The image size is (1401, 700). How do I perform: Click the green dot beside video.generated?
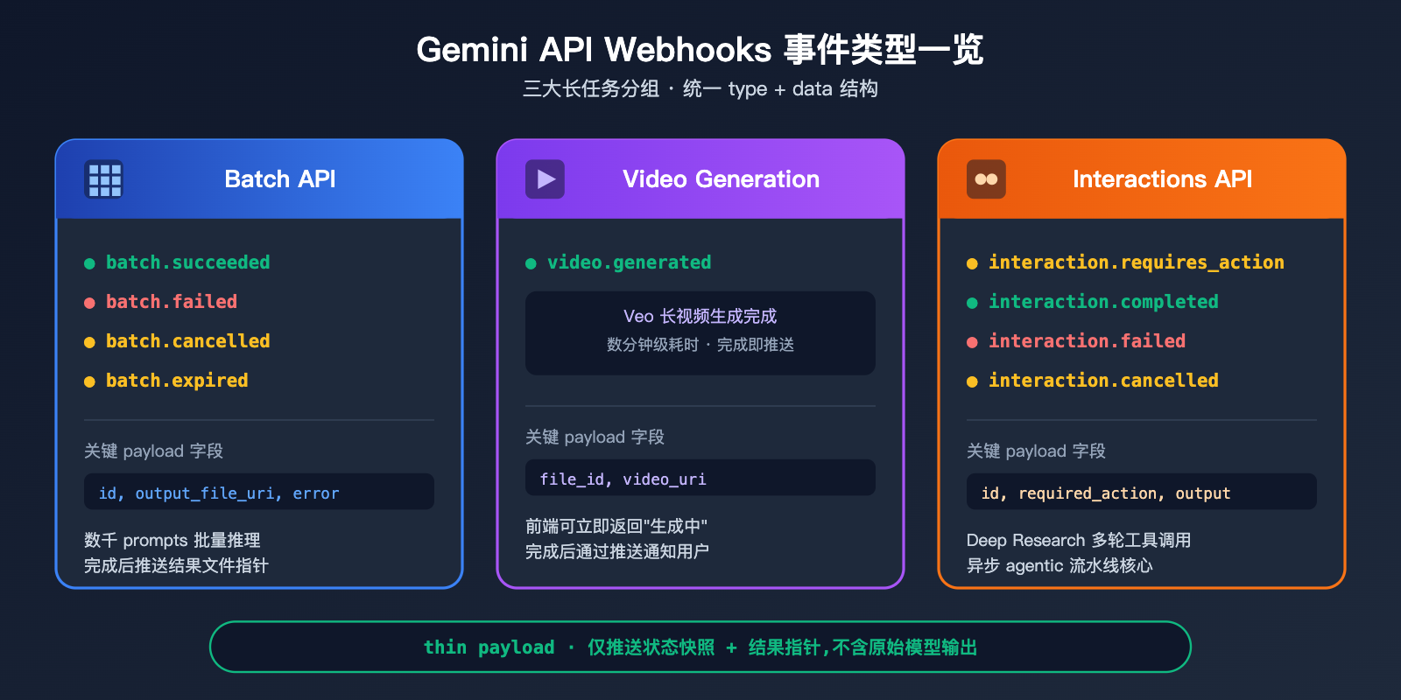click(531, 263)
